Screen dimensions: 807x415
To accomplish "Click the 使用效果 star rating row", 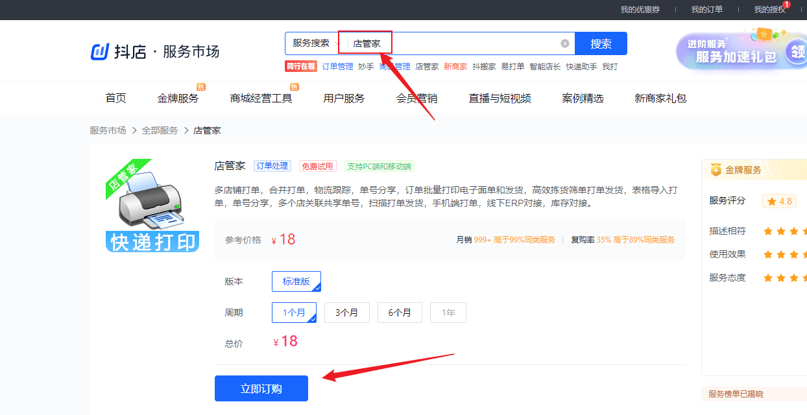I will 758,254.
